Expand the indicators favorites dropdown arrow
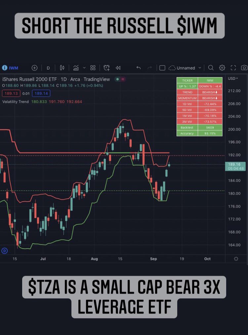This screenshot has height=335, width=248. [x=84, y=68]
